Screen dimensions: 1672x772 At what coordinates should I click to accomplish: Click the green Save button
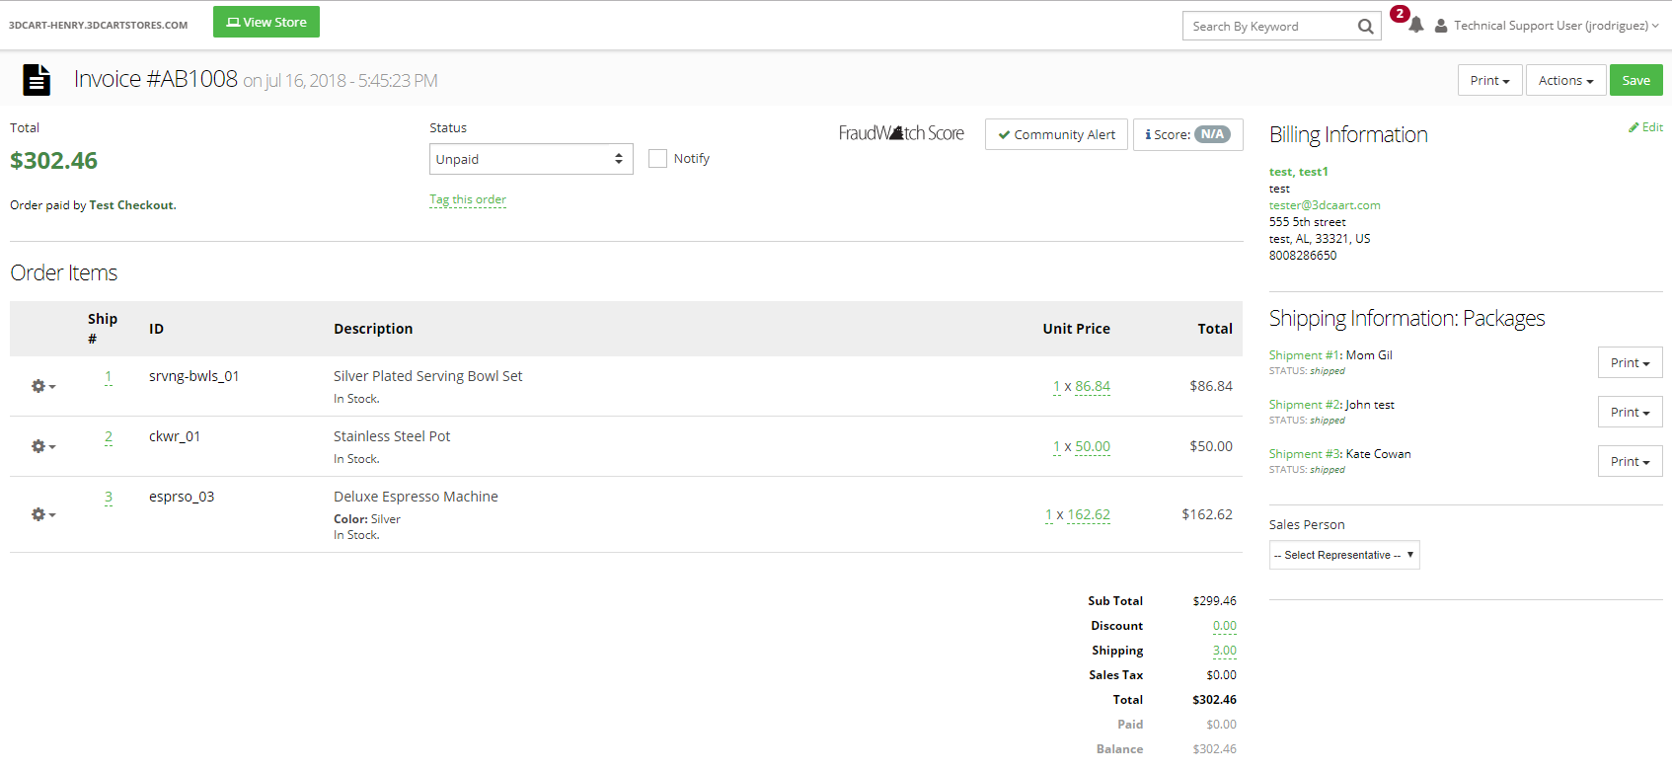1635,80
